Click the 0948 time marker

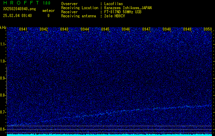pos(167,29)
